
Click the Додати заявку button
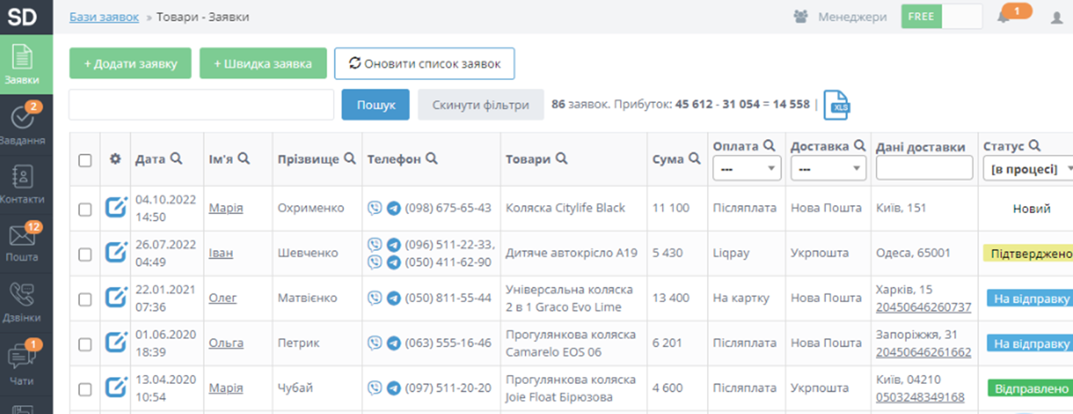(x=130, y=63)
